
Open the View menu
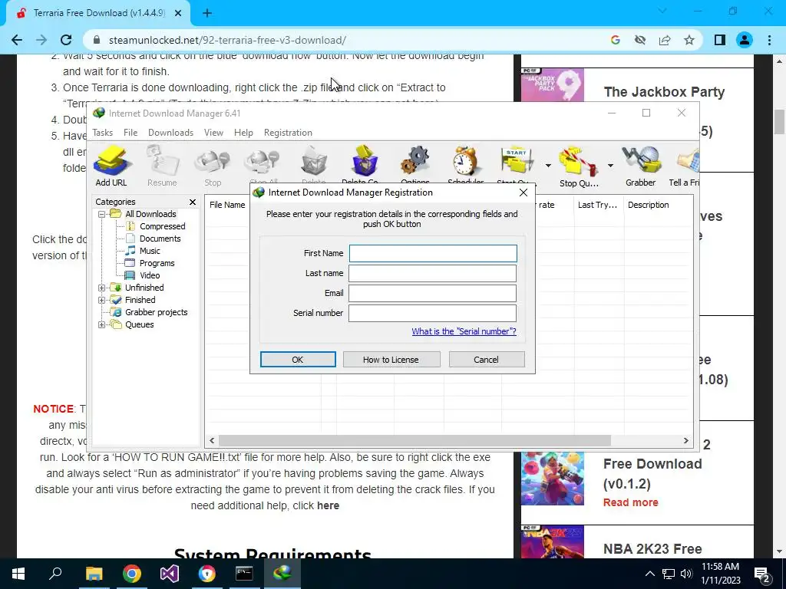tap(213, 133)
